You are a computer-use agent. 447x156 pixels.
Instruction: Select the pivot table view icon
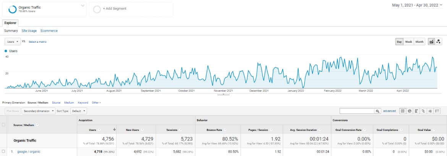point(437,111)
